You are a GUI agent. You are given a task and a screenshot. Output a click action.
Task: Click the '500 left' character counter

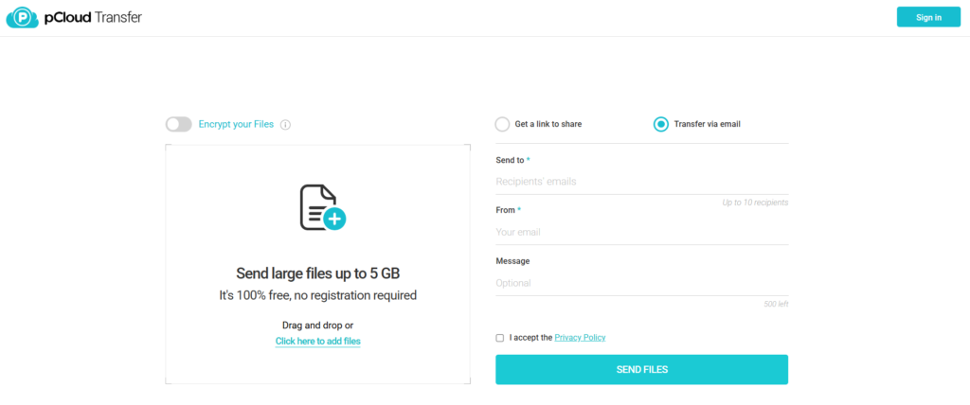(x=775, y=304)
